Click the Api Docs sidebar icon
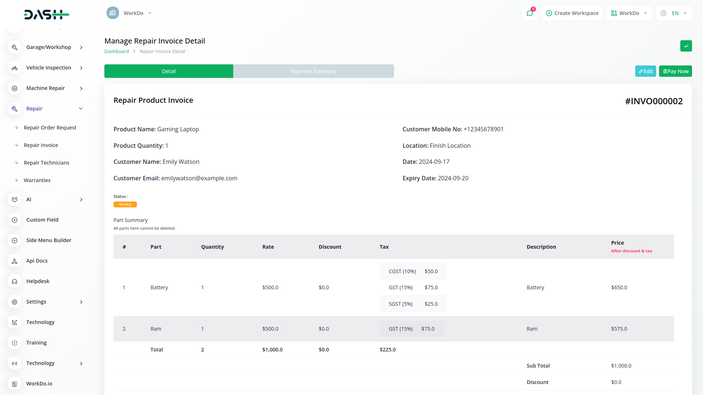The height and width of the screenshot is (395, 703). [15, 261]
